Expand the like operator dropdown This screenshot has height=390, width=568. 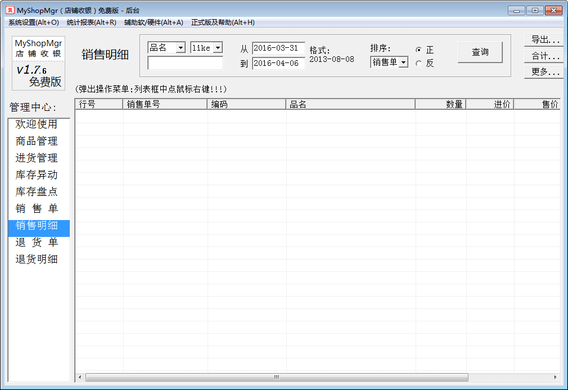coord(218,48)
